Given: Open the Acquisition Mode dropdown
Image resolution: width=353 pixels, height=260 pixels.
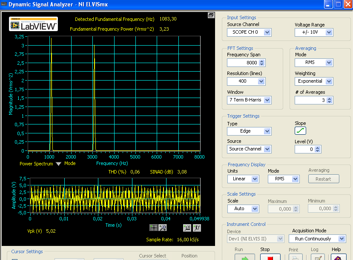Looking at the screenshot, I should (x=342, y=239).
